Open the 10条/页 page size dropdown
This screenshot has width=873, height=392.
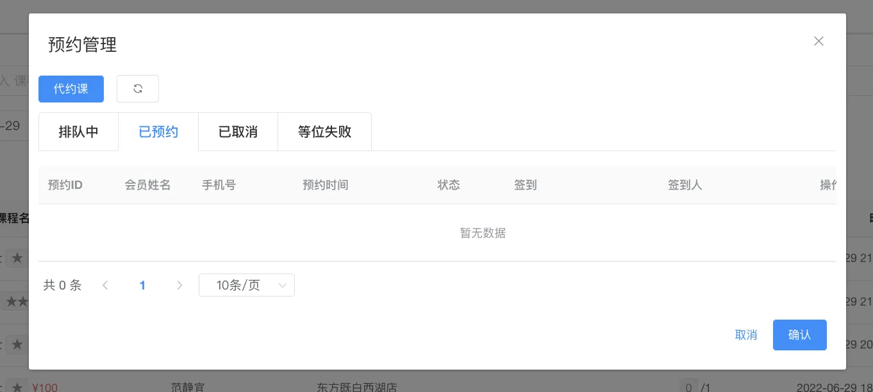click(x=247, y=286)
